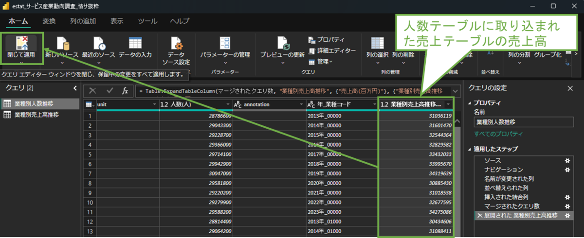Expand the 新しいソース dropdown arrow
Viewport: 584px width, 238px height.
pyautogui.click(x=62, y=63)
